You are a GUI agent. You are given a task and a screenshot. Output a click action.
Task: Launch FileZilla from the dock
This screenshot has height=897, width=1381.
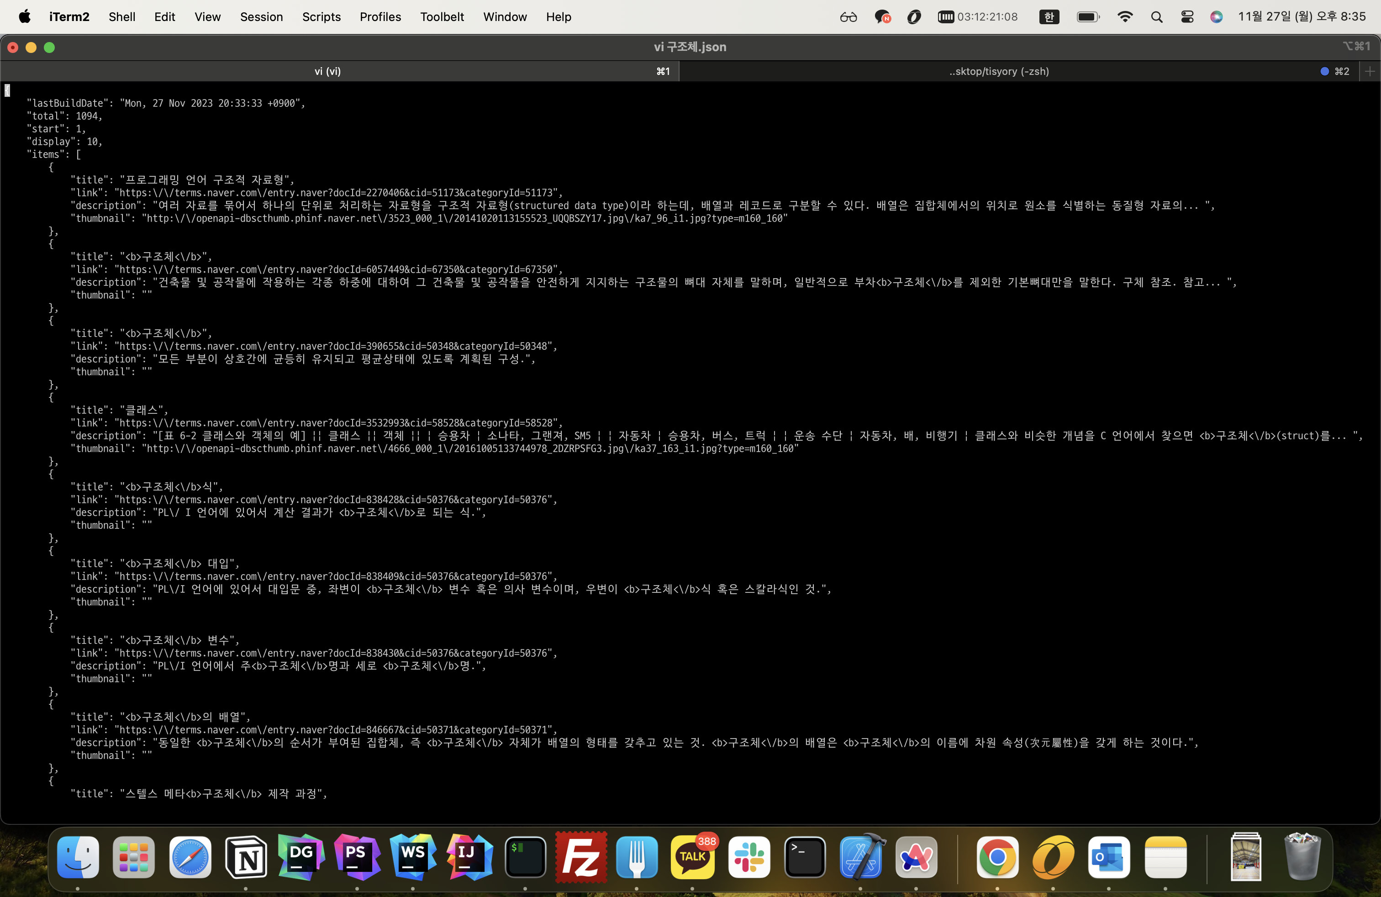tap(581, 856)
